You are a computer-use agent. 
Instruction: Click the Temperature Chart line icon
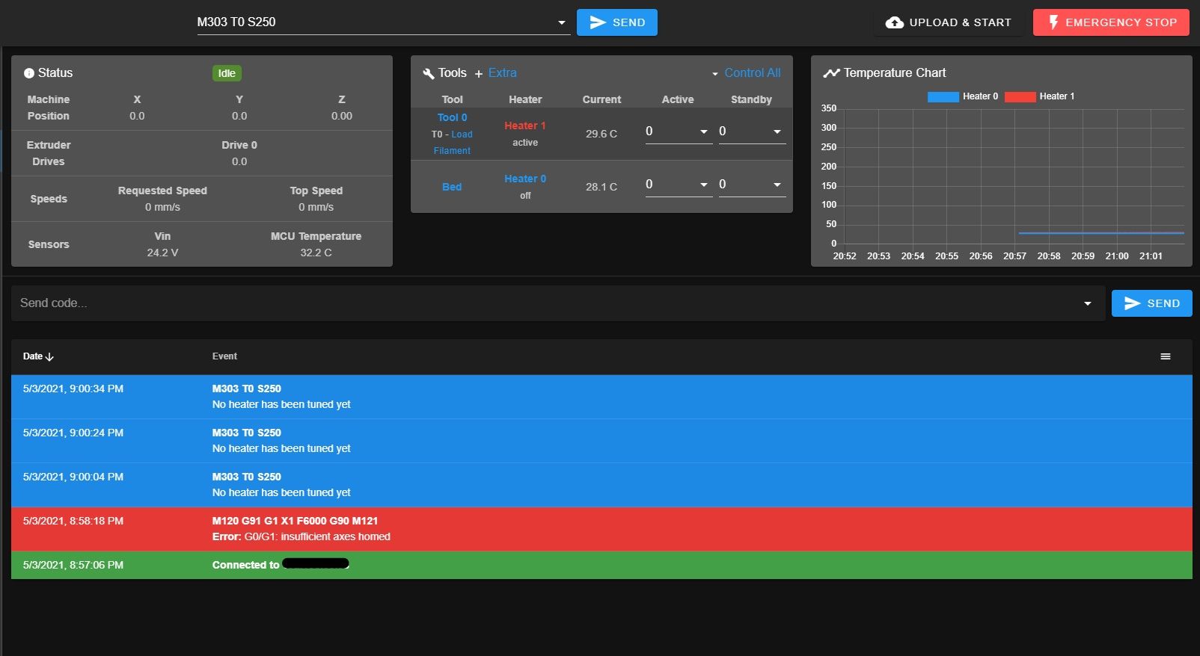[x=831, y=73]
